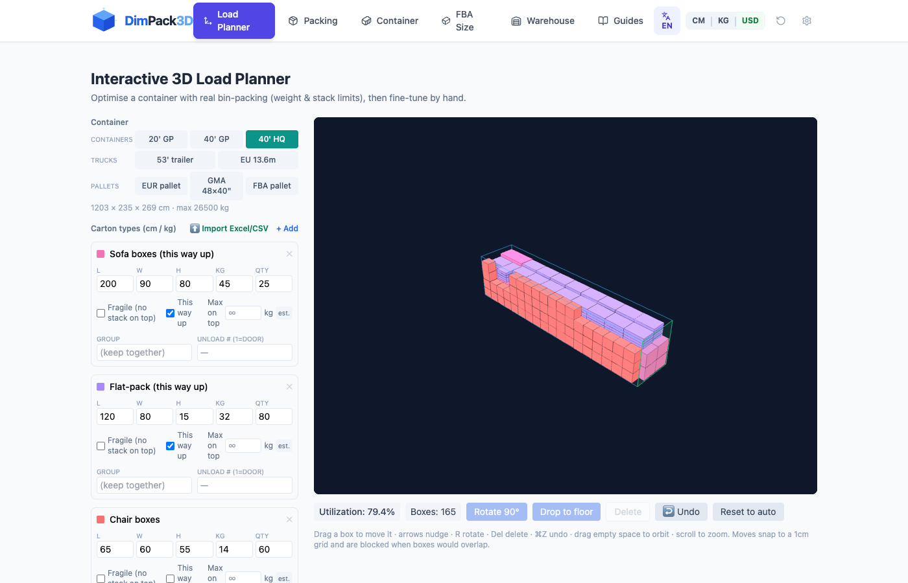Click Sofa boxes GROUP keep together field
Image resolution: width=908 pixels, height=583 pixels.
pyautogui.click(x=144, y=352)
